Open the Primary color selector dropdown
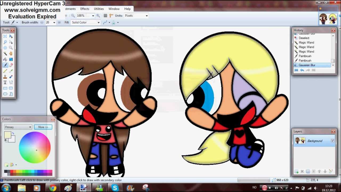Screen dimensions: 341x192 coord(18,127)
